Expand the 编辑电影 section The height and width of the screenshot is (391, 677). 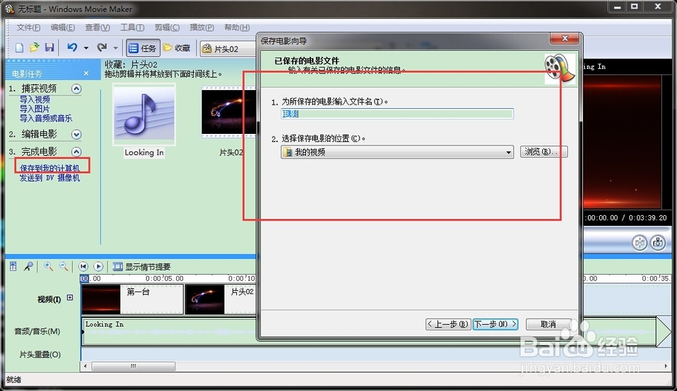pos(77,135)
